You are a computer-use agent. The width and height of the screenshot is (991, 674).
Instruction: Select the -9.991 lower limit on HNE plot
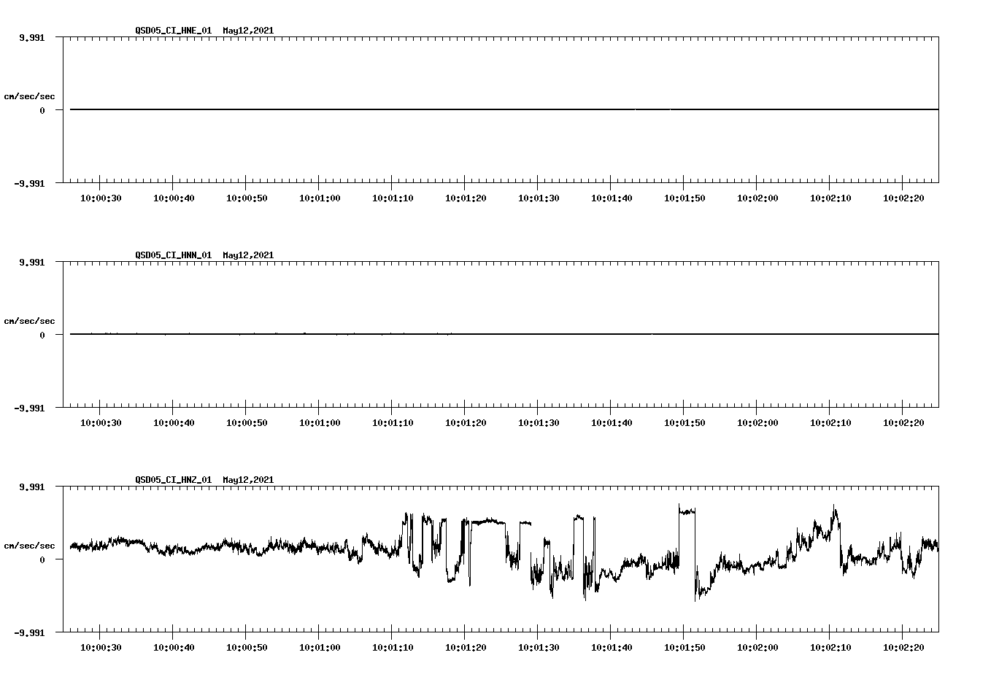click(29, 183)
